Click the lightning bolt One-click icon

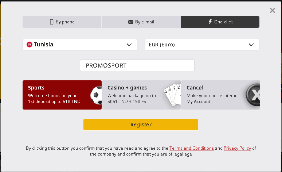click(210, 22)
